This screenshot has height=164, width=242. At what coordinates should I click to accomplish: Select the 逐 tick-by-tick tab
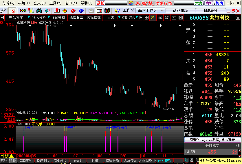[x=192, y=160]
